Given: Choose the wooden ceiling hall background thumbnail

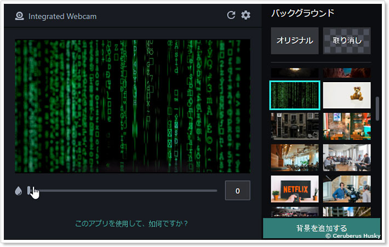Looking at the screenshot, I should click(295, 158).
